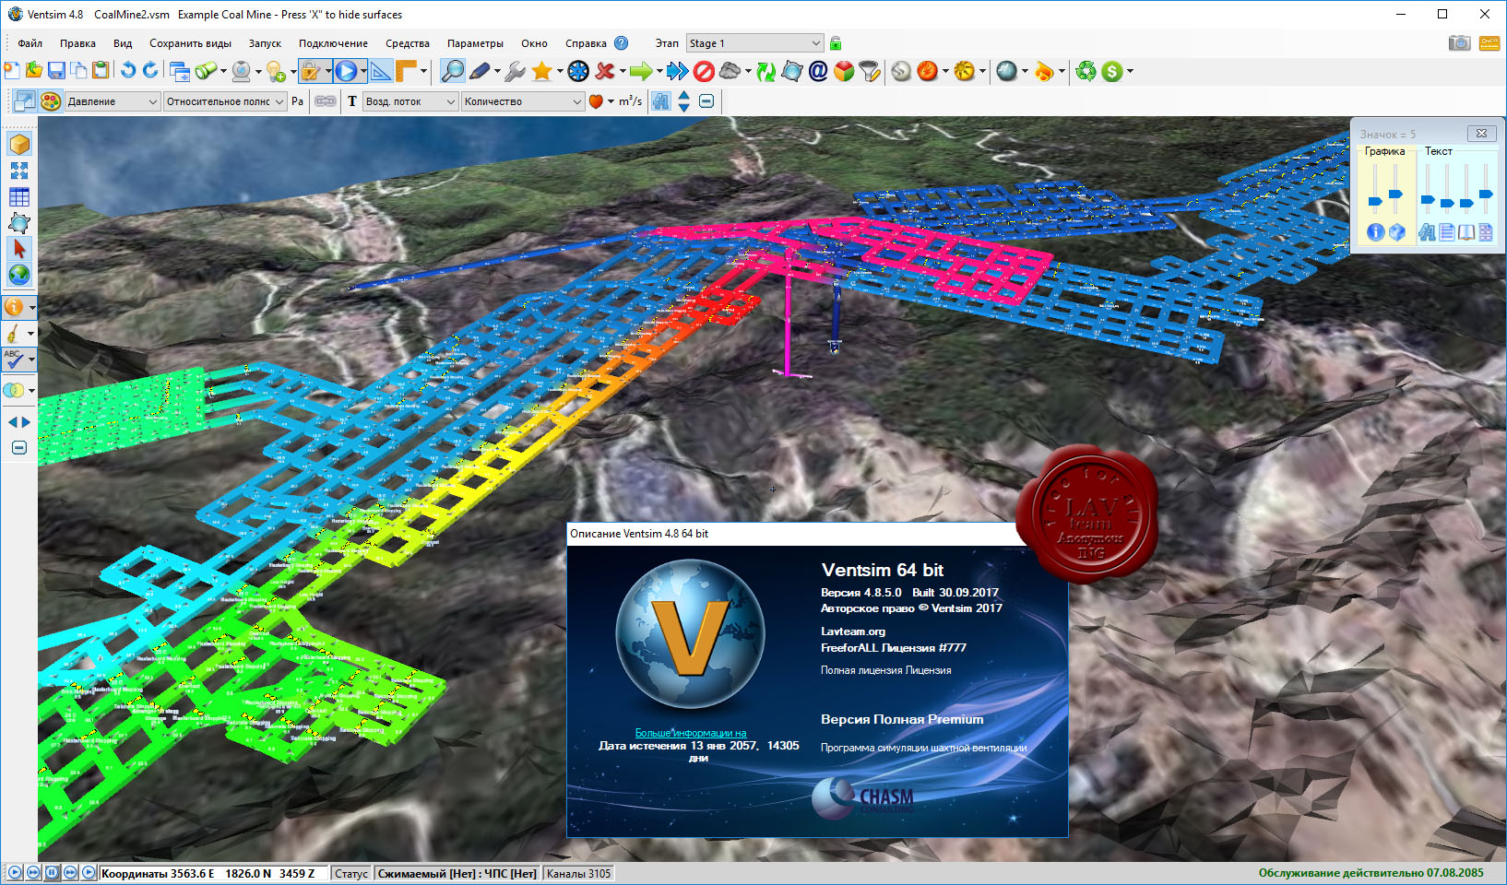Viewport: 1507px width, 885px height.
Task: Open the Относительное полнс dropdown
Action: (x=225, y=101)
